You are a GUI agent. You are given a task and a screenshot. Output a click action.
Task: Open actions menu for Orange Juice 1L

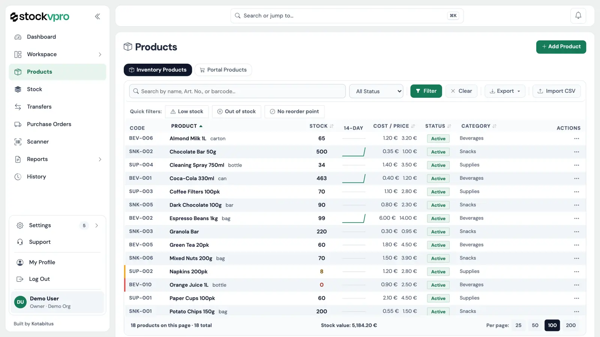(576, 285)
